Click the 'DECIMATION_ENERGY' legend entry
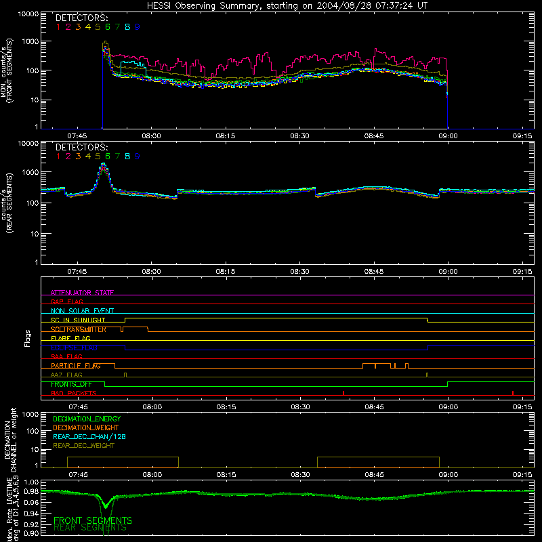The height and width of the screenshot is (542, 542). (87, 419)
